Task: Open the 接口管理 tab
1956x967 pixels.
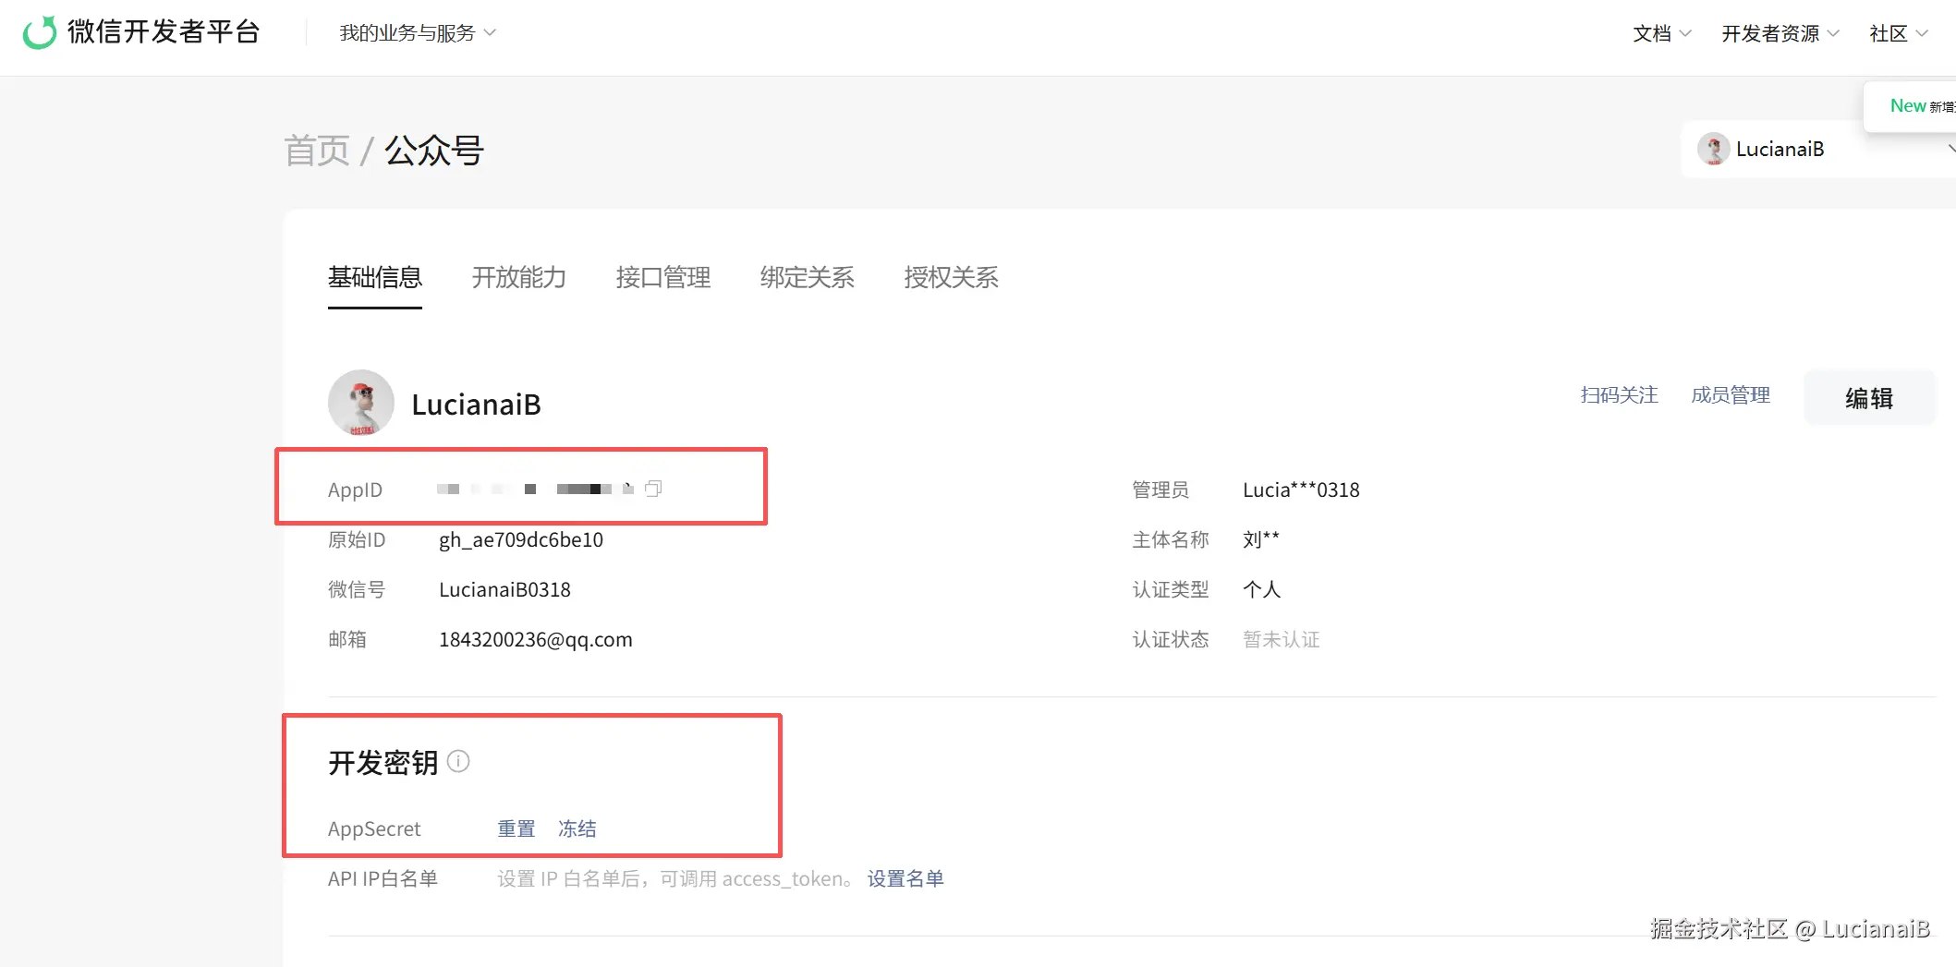Action: [x=662, y=277]
